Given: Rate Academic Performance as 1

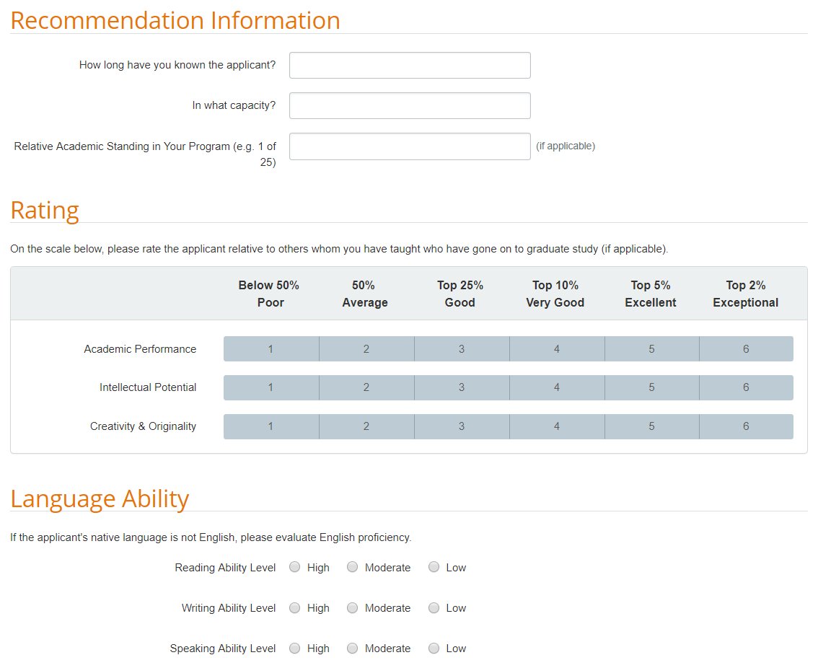Looking at the screenshot, I should (x=271, y=348).
